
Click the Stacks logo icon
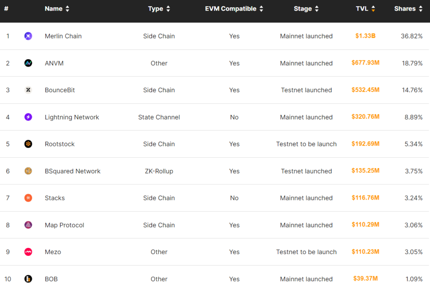[x=28, y=198]
